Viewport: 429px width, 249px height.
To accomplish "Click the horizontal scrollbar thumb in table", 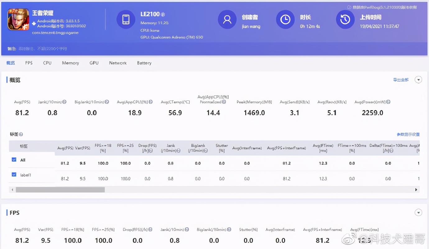I will coord(60,190).
